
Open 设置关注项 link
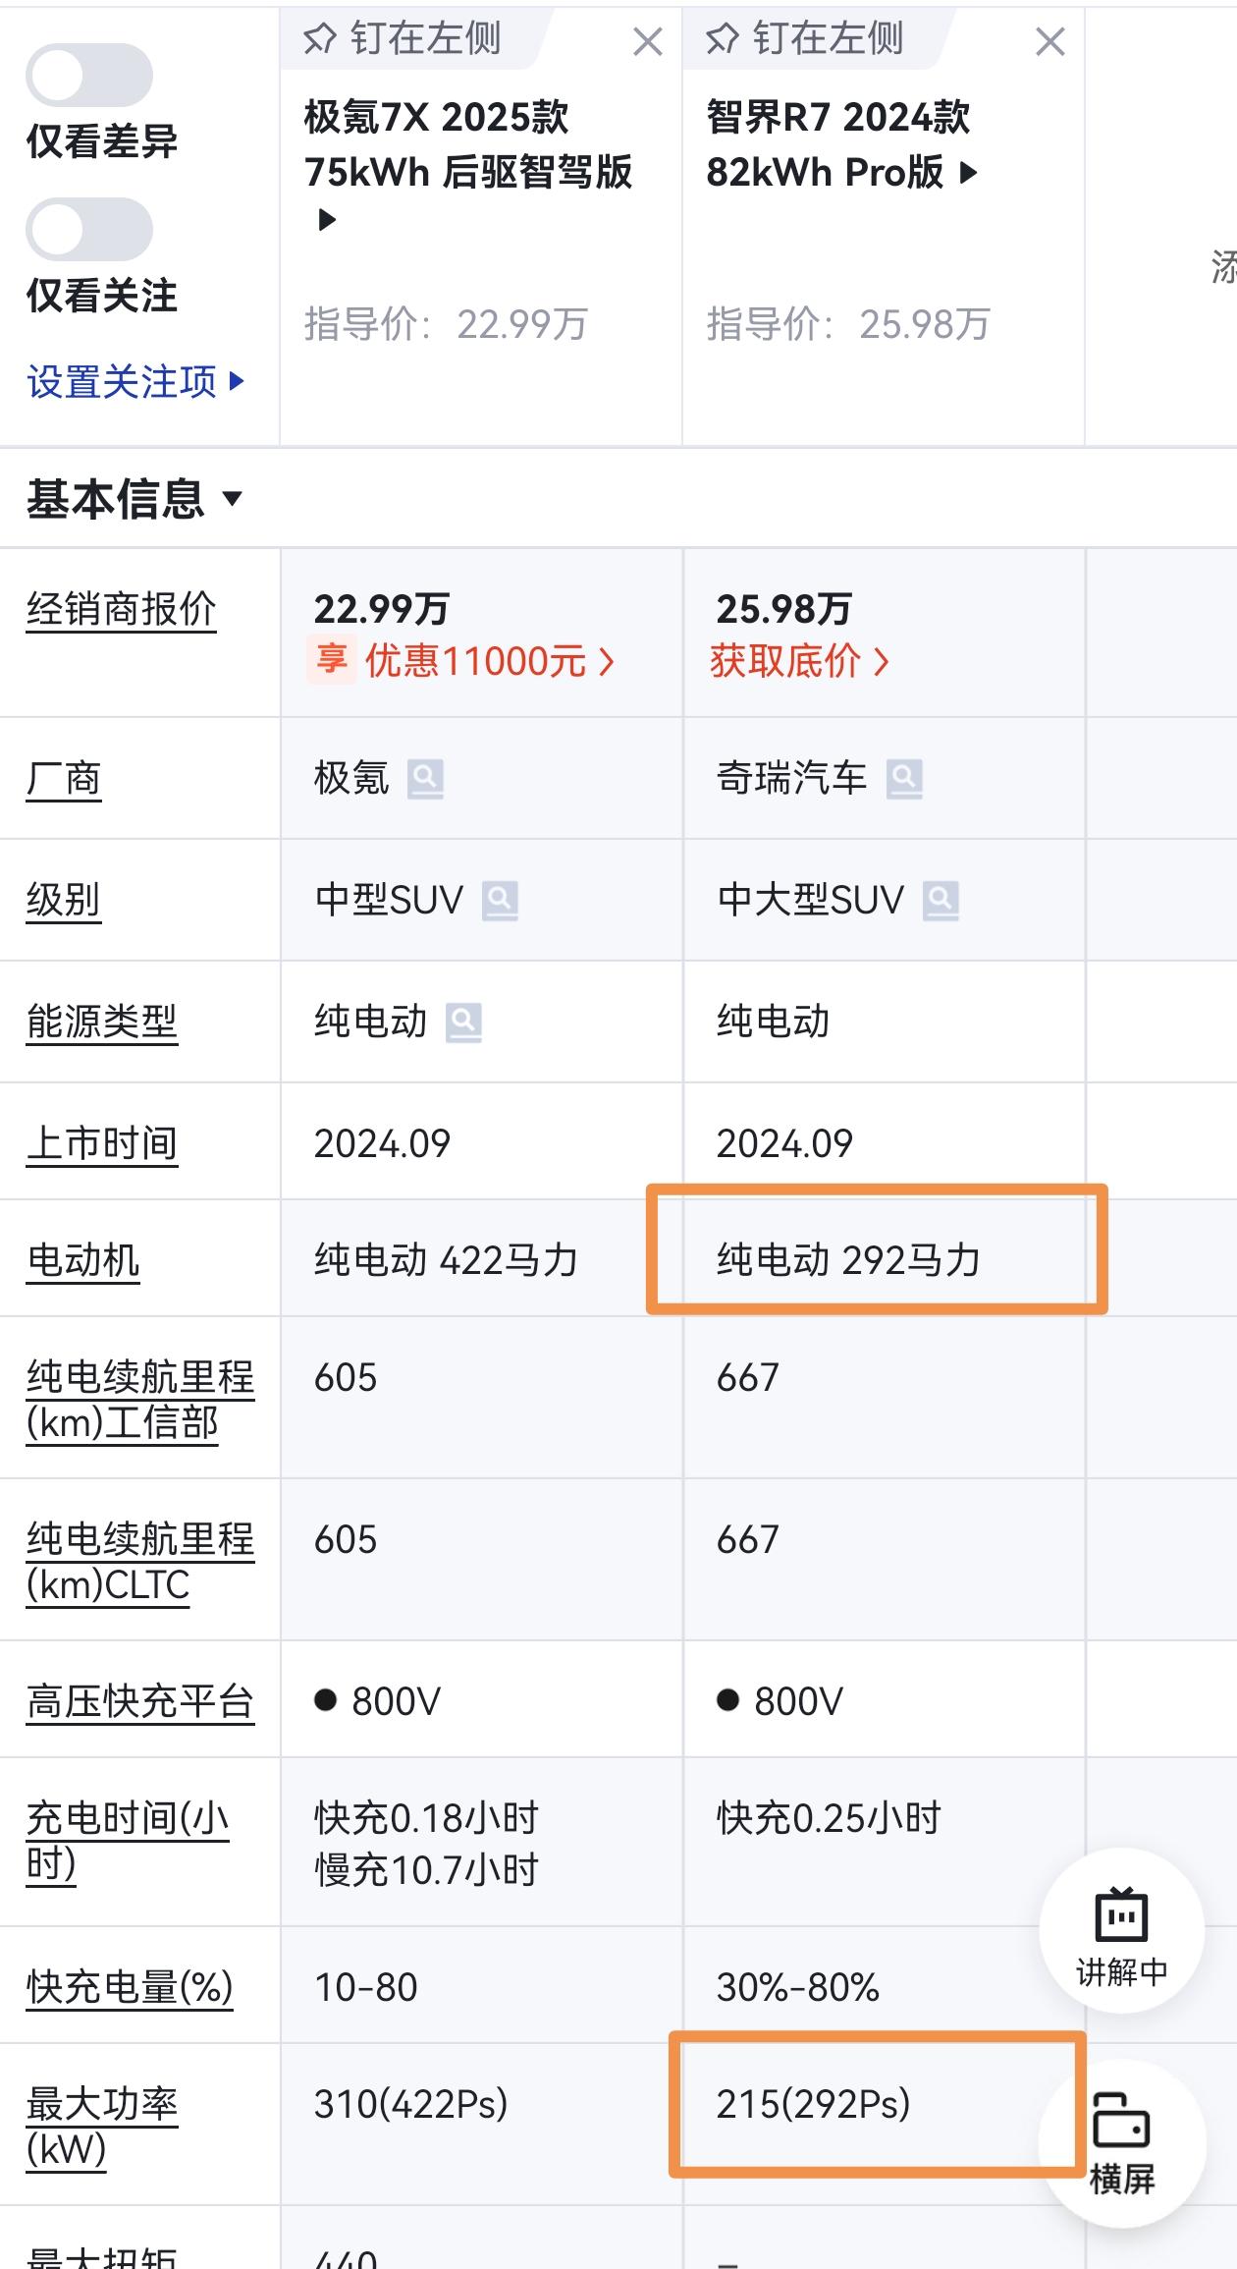coord(135,381)
